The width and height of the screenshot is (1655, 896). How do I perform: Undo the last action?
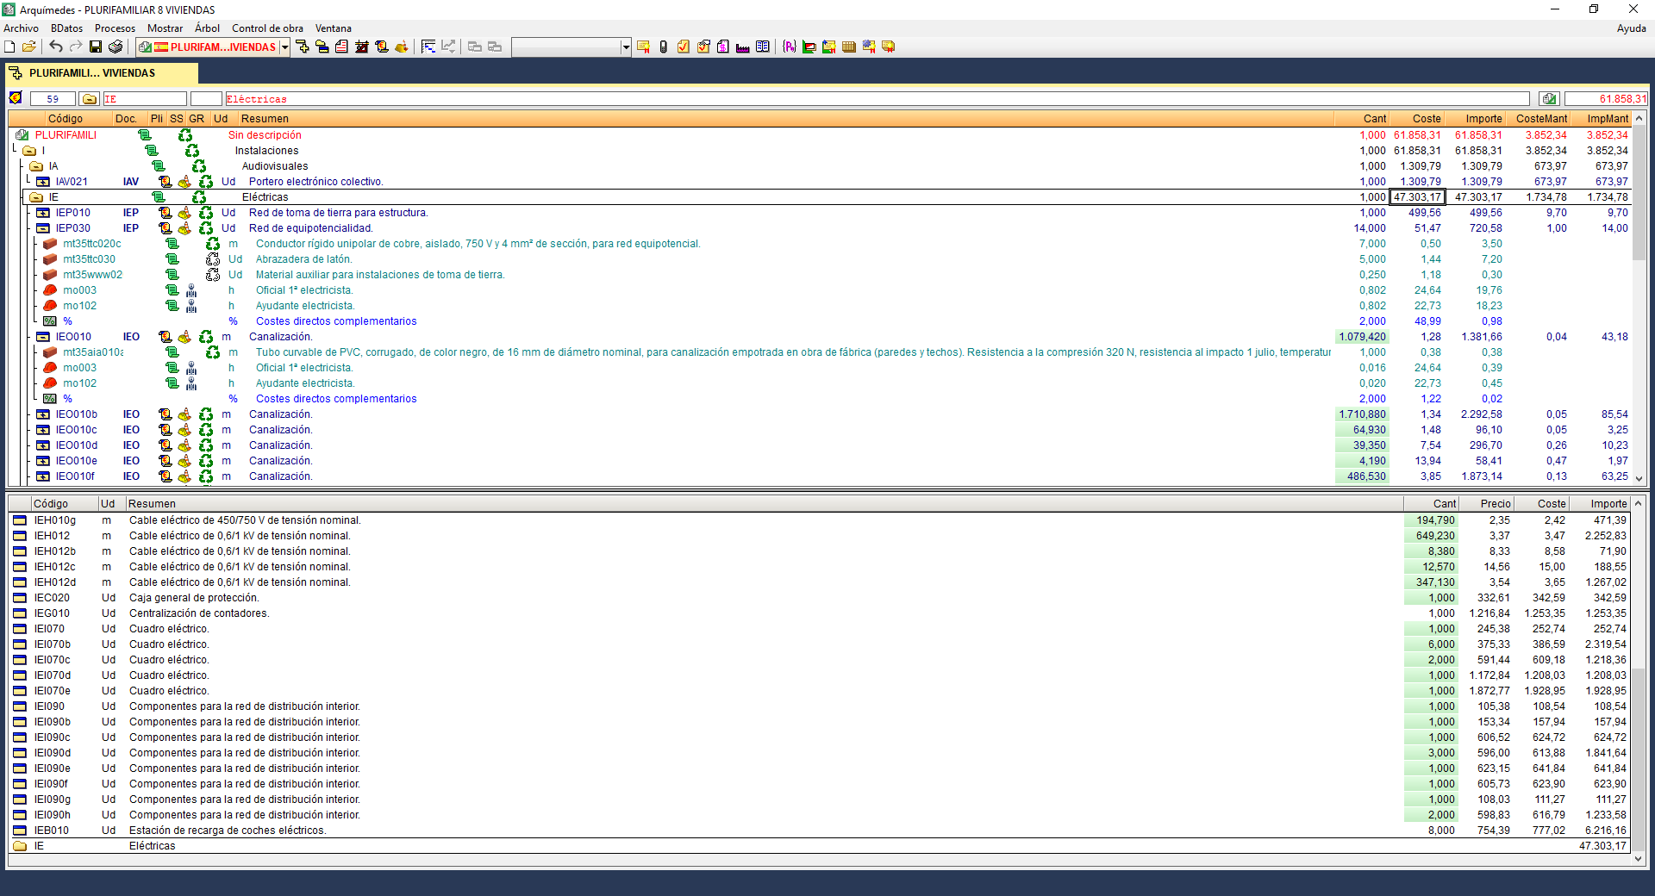56,47
